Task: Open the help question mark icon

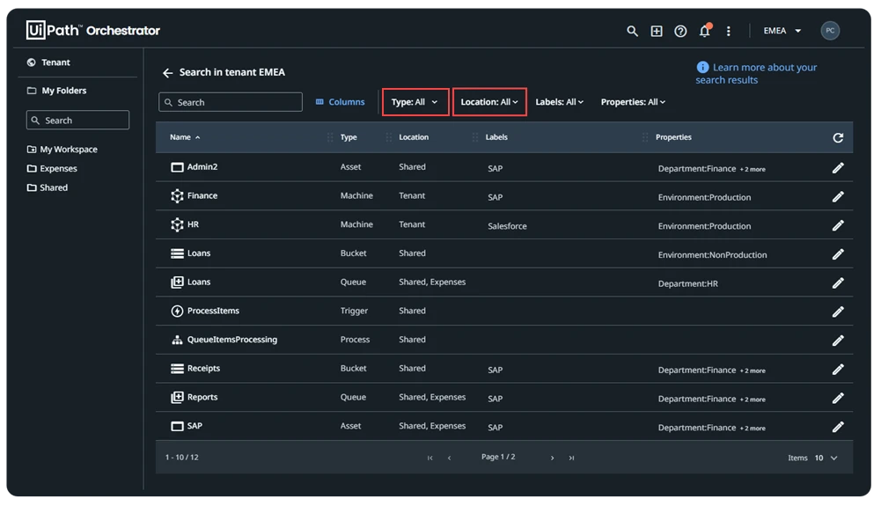Action: (x=680, y=31)
